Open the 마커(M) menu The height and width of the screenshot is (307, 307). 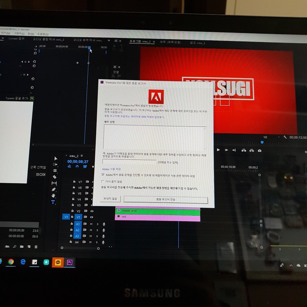(6, 33)
